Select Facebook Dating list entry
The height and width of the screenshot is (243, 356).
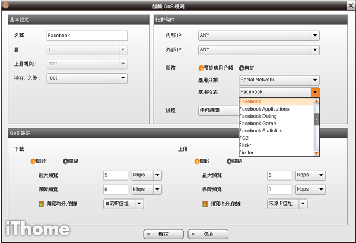click(259, 116)
